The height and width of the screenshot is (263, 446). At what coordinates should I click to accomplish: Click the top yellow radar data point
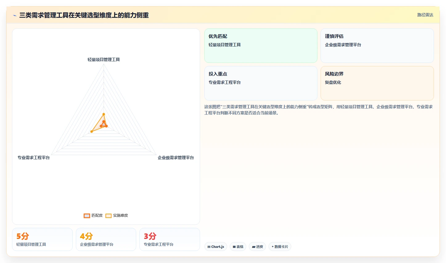(x=104, y=114)
